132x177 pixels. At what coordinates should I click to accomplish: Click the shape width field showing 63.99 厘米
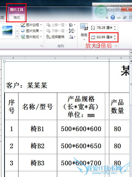[x=105, y=37]
